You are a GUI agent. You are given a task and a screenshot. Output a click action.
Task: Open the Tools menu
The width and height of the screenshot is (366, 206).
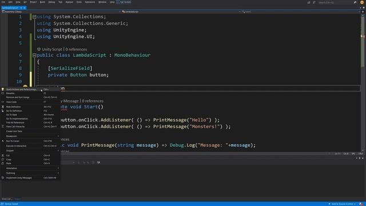click(79, 2)
